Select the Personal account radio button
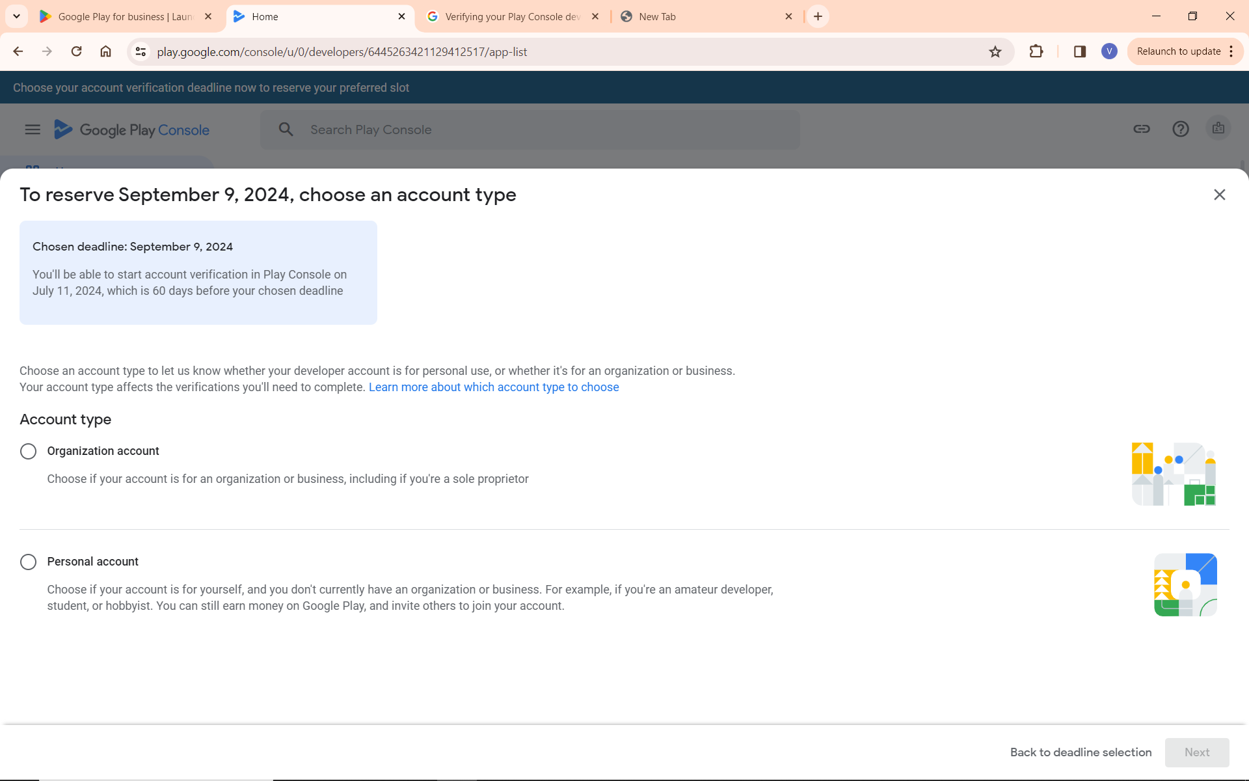Image resolution: width=1249 pixels, height=781 pixels. (28, 562)
